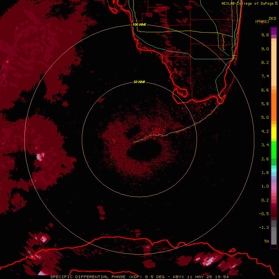Click the 100 NMI range ring label
This screenshot has width=279, height=279.
139,24
